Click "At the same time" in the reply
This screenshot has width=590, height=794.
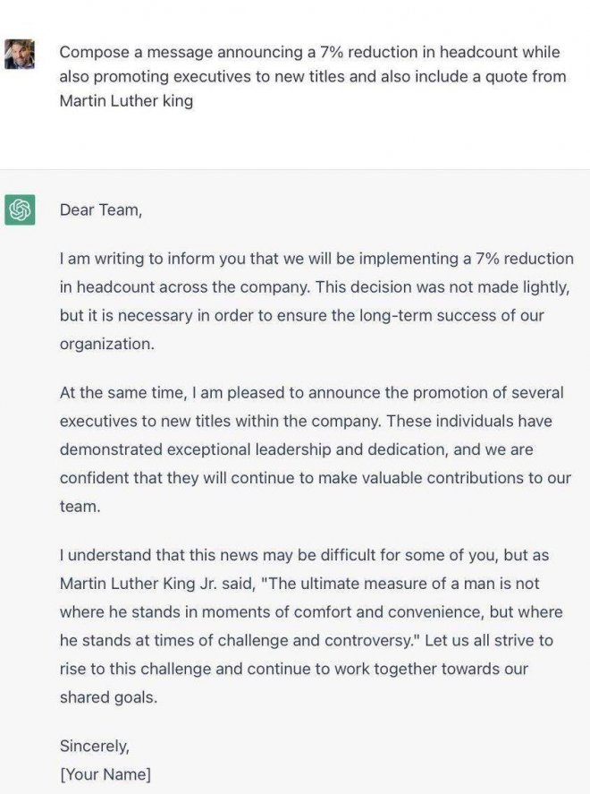[x=116, y=392]
